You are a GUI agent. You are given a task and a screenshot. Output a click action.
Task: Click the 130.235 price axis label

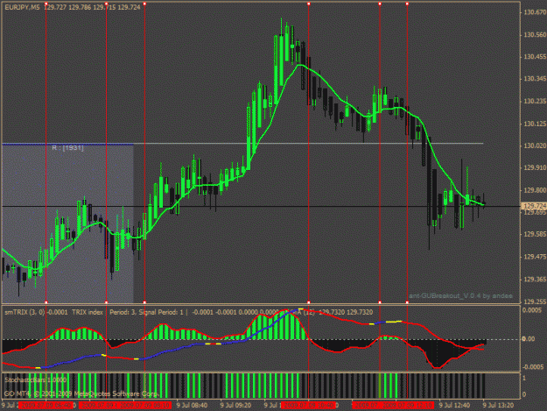pyautogui.click(x=535, y=102)
